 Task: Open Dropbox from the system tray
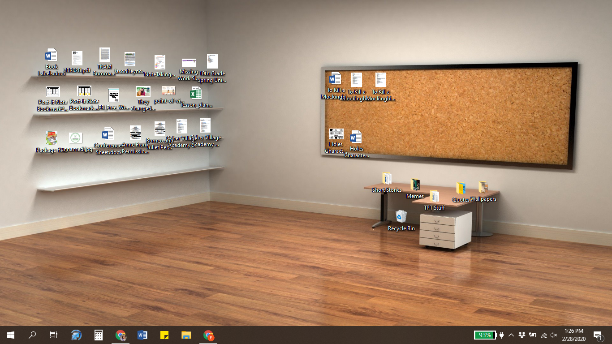pos(521,335)
